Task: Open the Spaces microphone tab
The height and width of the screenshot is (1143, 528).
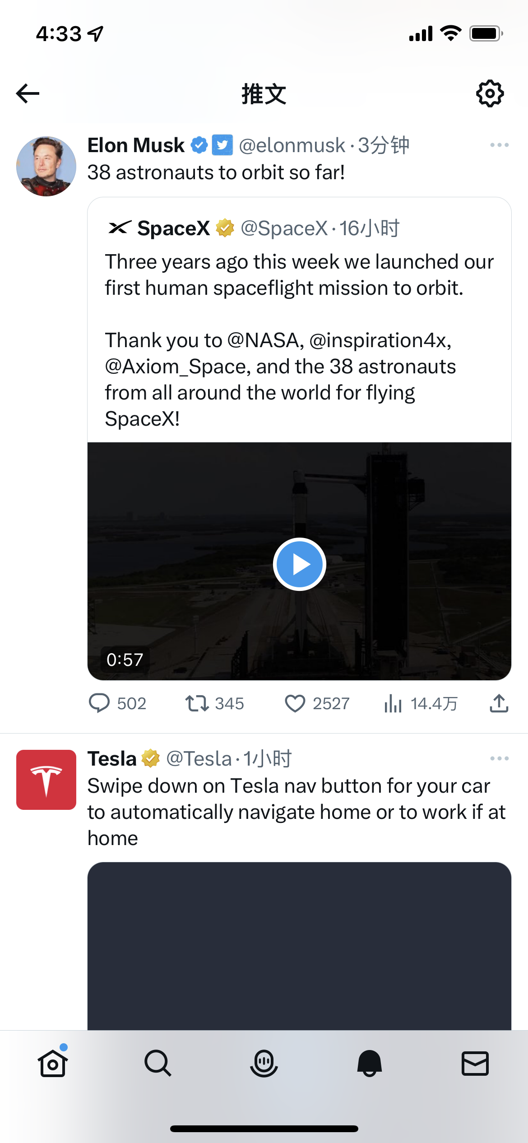Action: pos(264,1063)
